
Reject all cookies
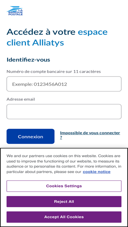[x=64, y=201]
